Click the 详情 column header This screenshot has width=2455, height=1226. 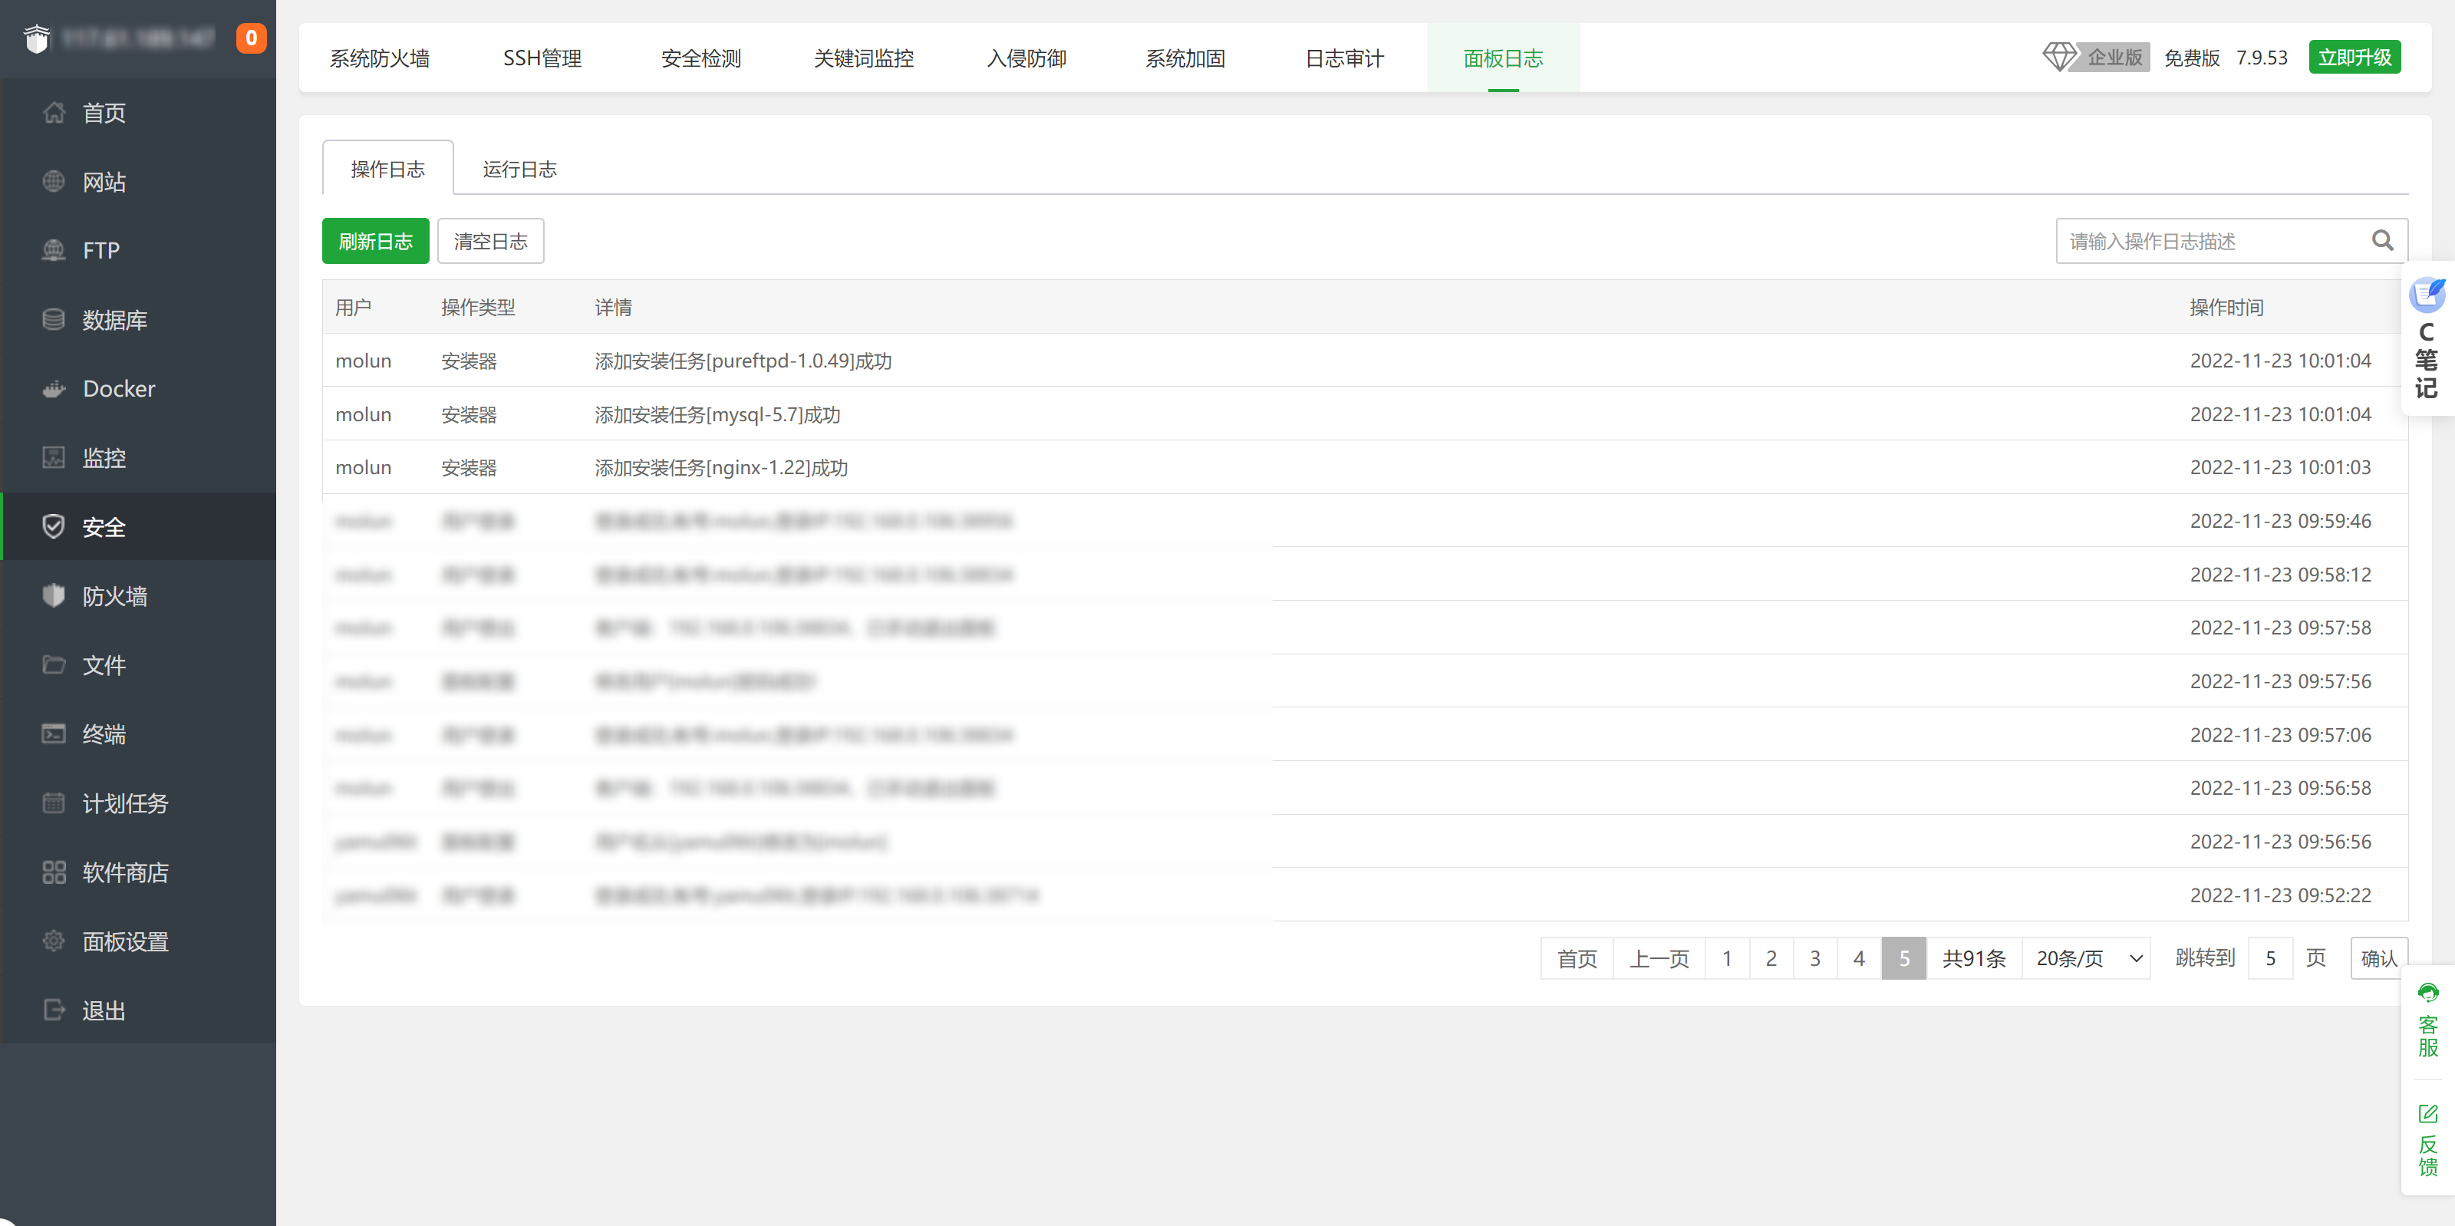point(614,307)
